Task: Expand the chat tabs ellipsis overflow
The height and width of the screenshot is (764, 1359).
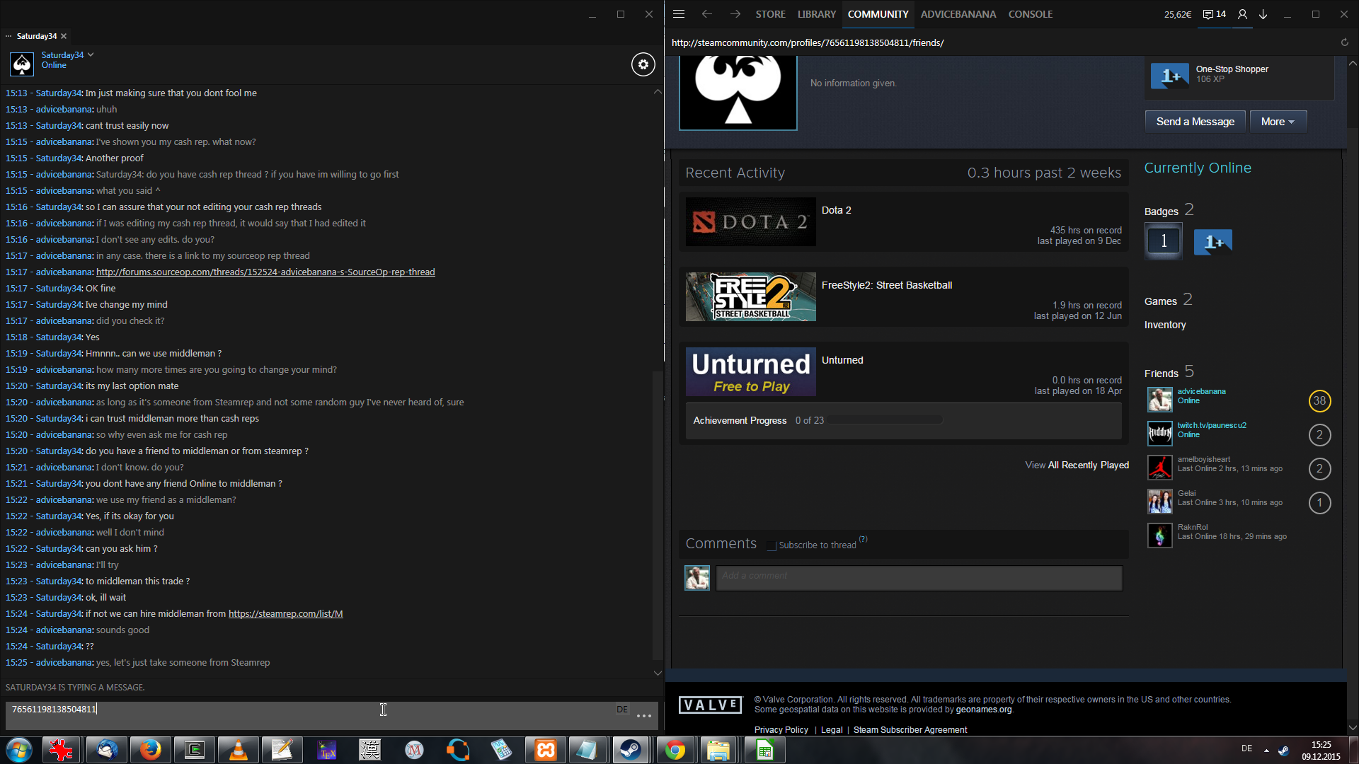Action: 8,36
